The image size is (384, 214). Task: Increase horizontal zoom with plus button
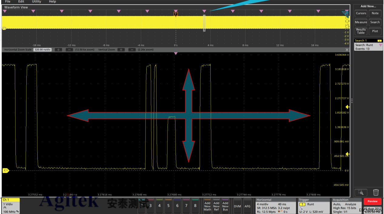pos(59,49)
